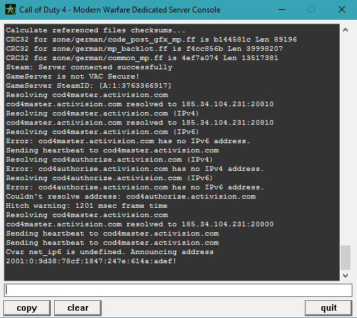Image resolution: width=357 pixels, height=318 pixels.
Task: Click the window title text
Action: coord(119,10)
